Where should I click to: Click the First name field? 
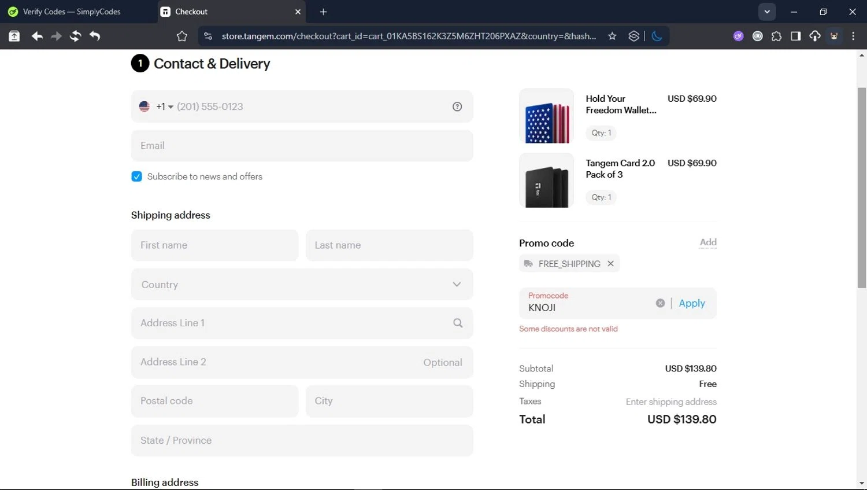(x=214, y=245)
